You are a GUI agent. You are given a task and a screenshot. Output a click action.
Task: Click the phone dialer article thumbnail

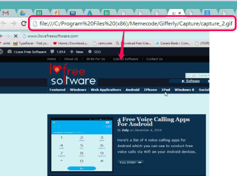pos(82,145)
